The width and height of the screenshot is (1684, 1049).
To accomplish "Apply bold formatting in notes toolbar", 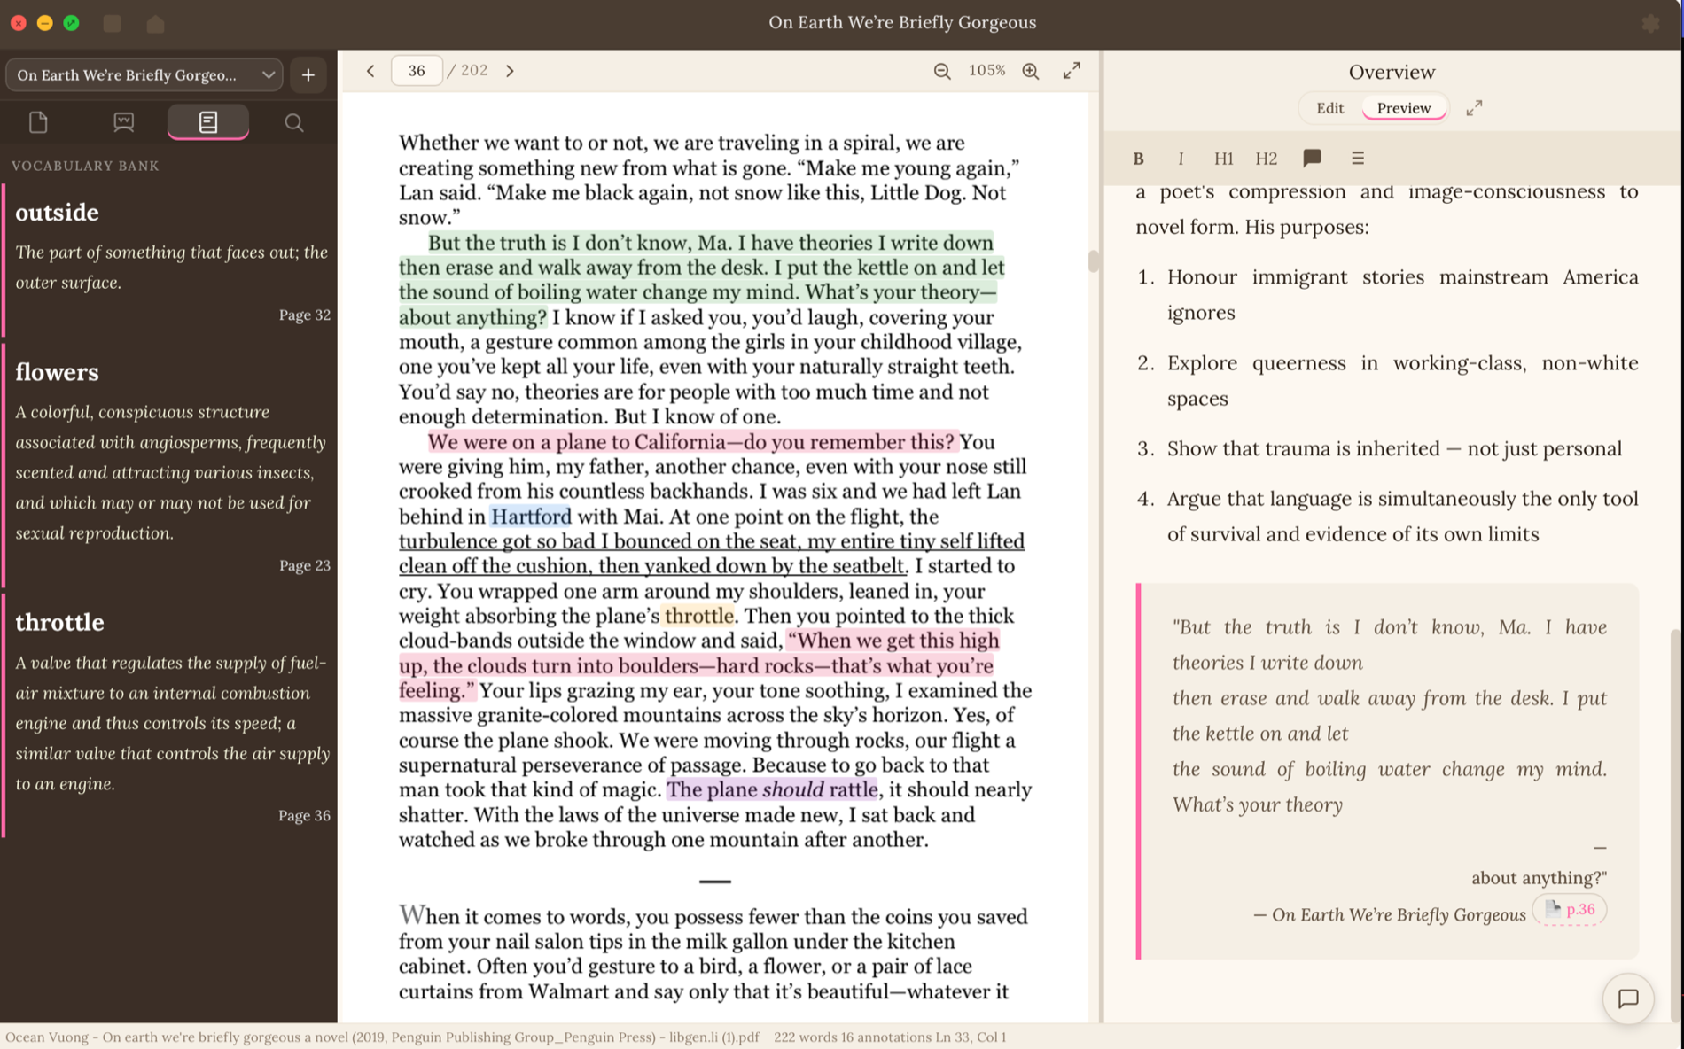I will pos(1138,159).
